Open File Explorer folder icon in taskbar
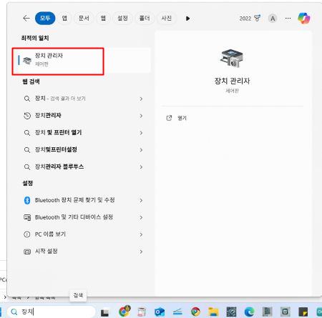The width and height of the screenshot is (322, 318). 213,312
